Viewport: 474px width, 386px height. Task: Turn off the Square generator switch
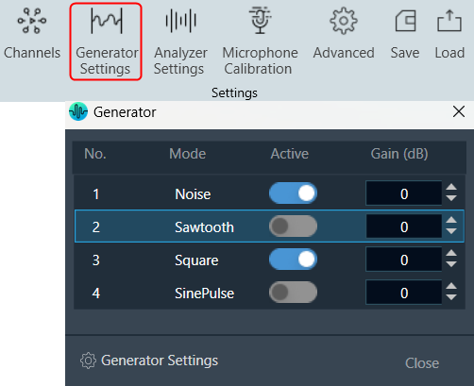coord(293,260)
